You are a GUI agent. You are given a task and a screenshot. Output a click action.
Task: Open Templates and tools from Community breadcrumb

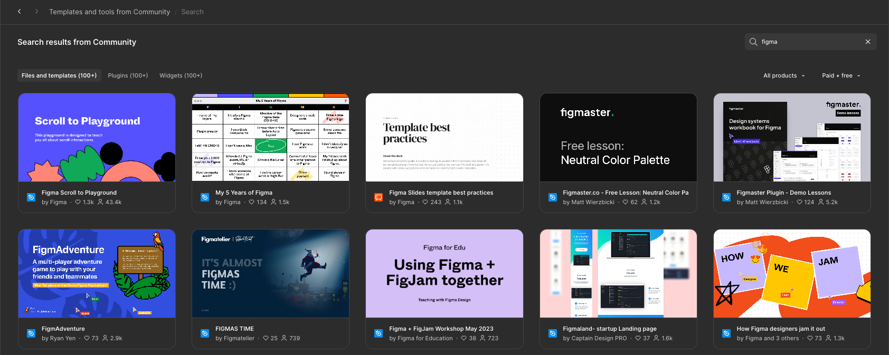110,12
